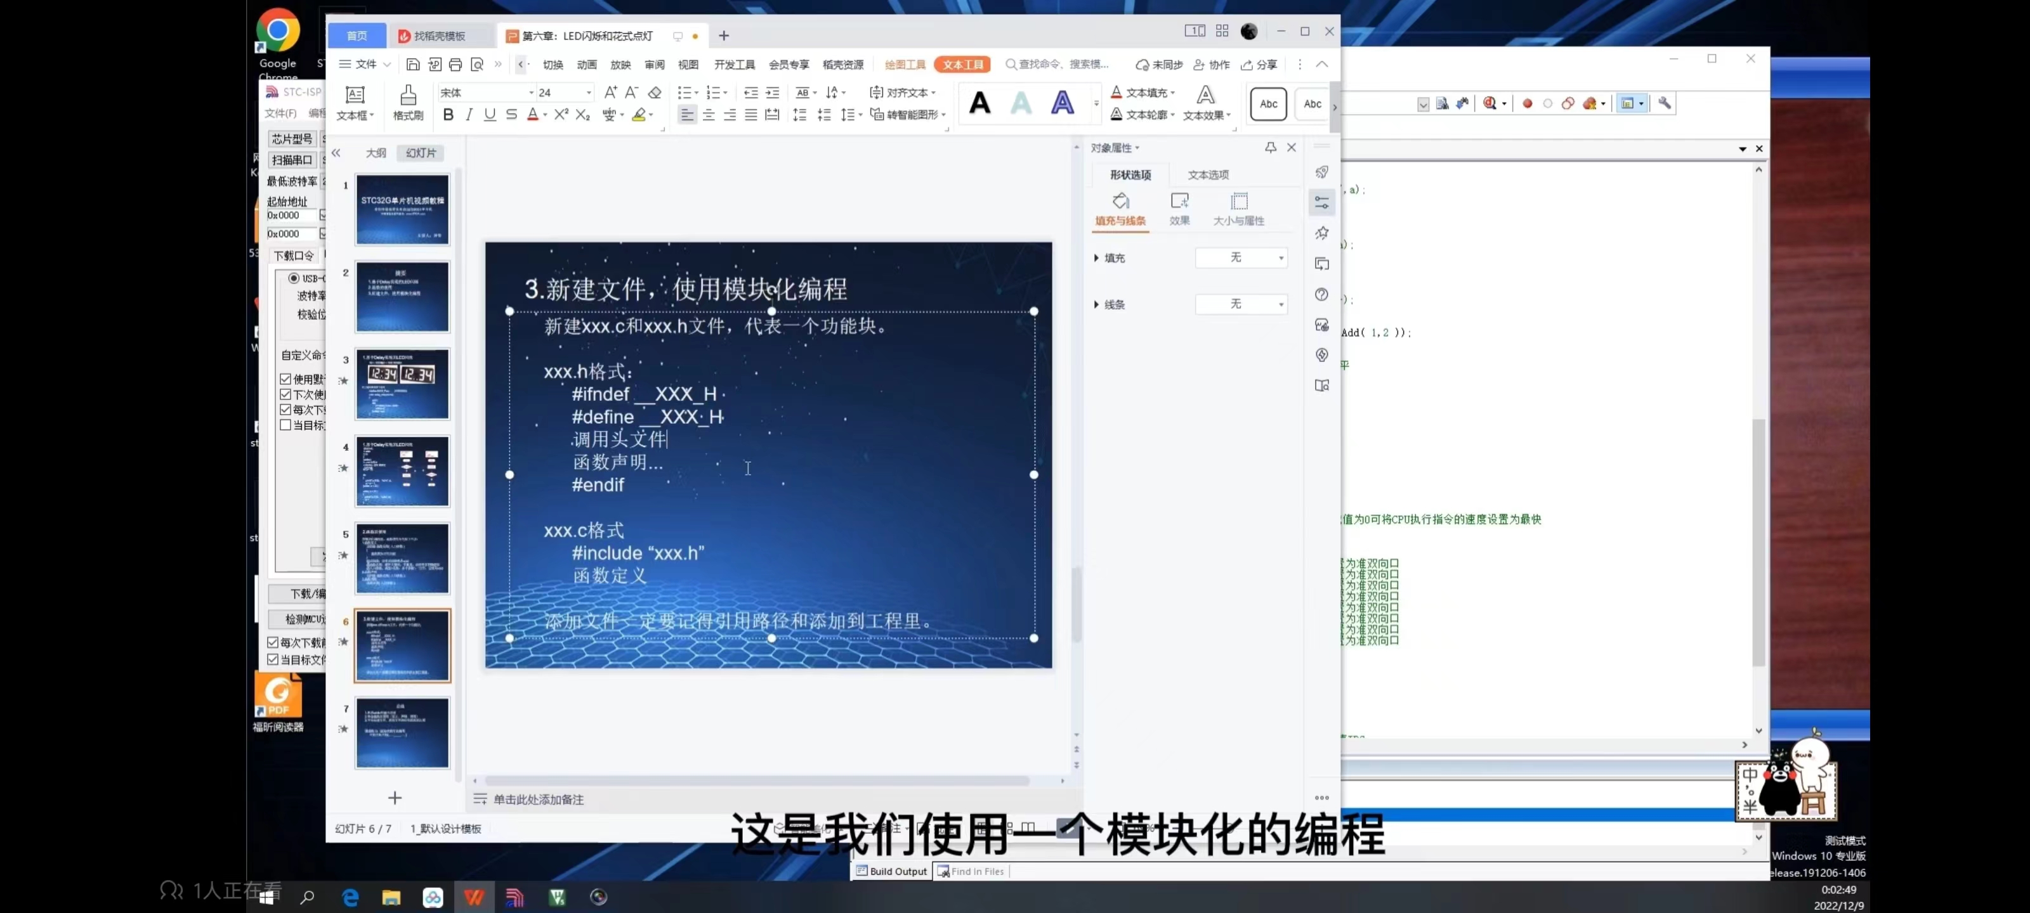Pin the Object Properties (对象属性) panel

tap(1270, 147)
